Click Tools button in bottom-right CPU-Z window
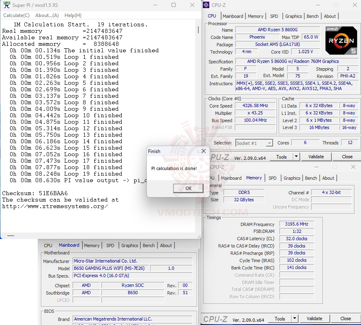Image resolution: width=361 pixels, height=325 pixels. tap(280, 319)
